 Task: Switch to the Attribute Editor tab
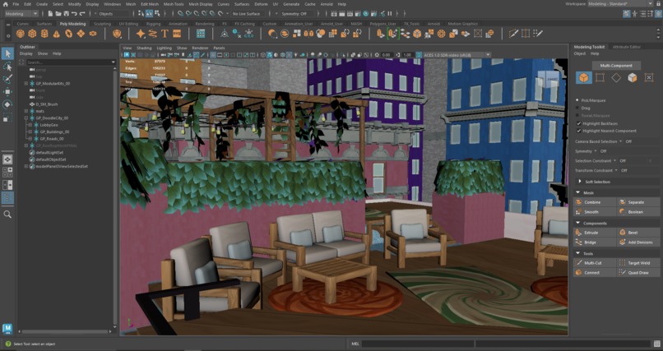[627, 47]
